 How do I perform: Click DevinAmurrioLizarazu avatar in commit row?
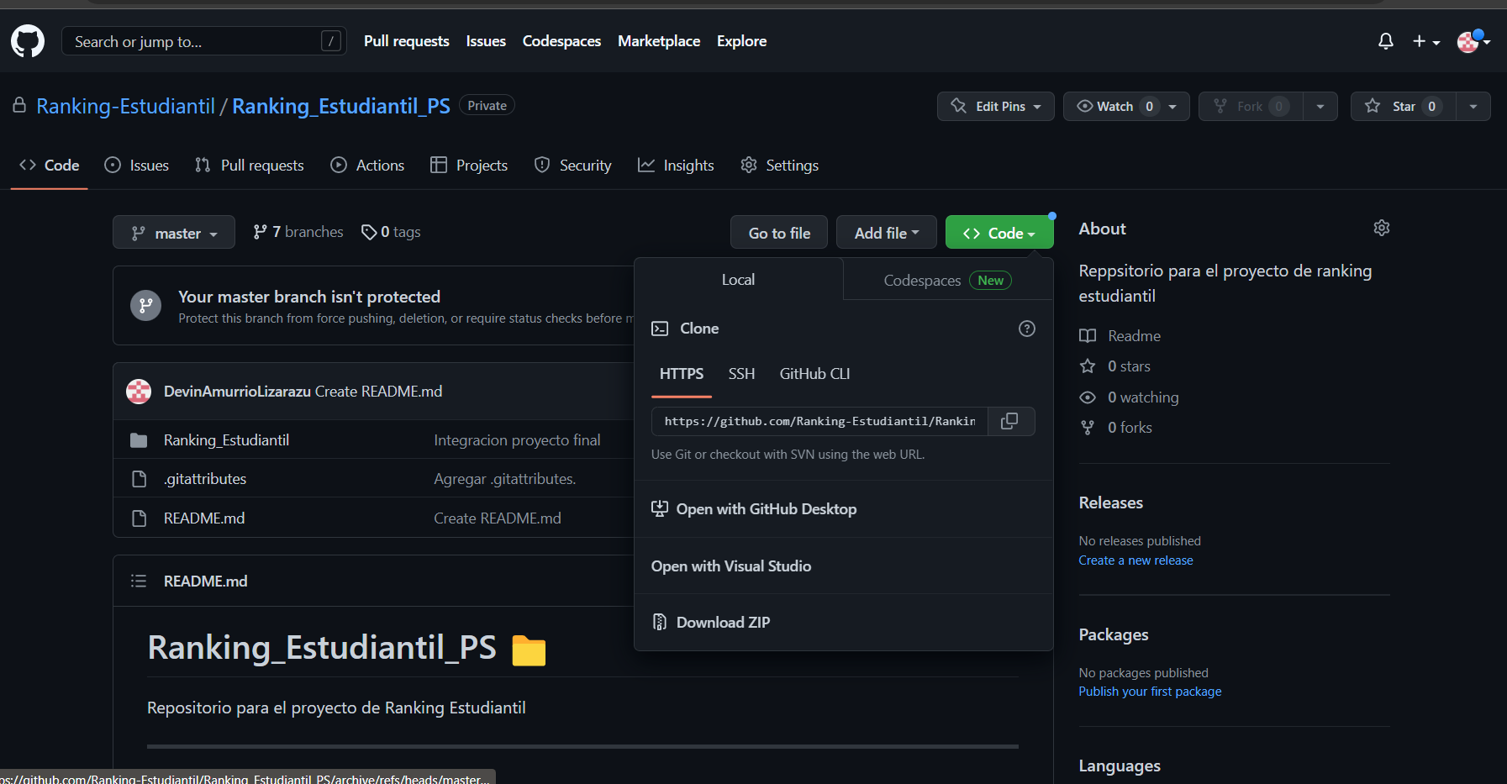139,392
